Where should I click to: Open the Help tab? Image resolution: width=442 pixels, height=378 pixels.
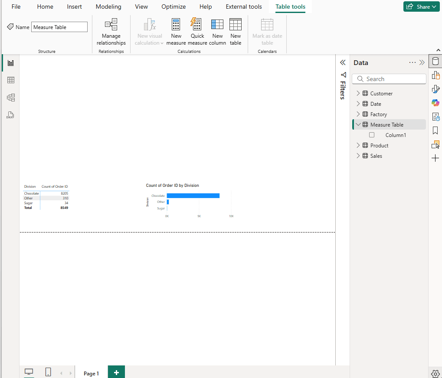click(x=206, y=7)
